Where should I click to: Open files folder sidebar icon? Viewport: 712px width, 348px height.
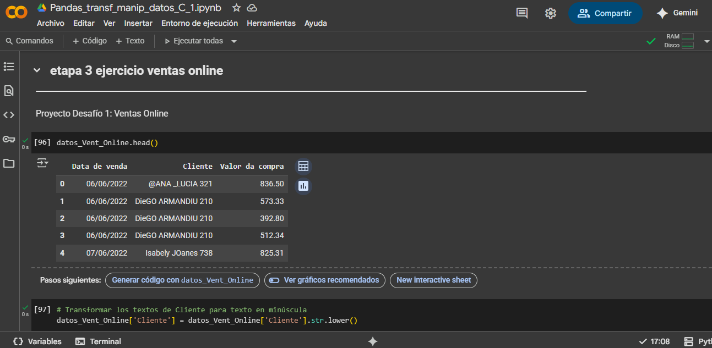pyautogui.click(x=9, y=163)
